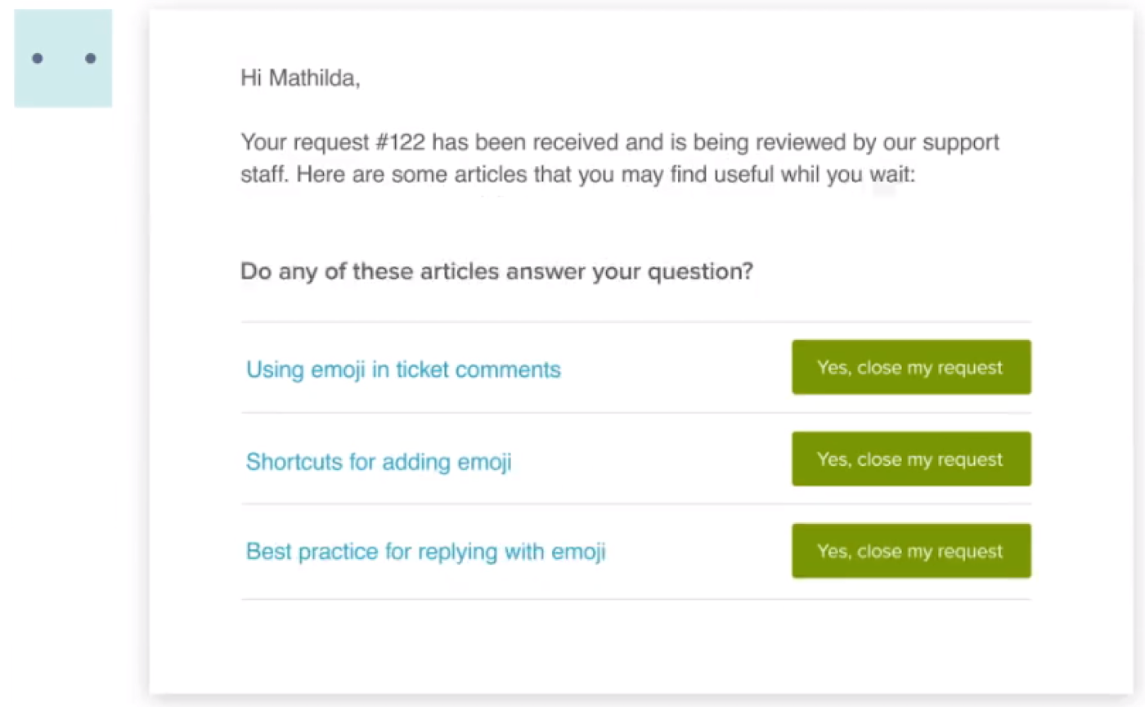1145x707 pixels.
Task: Click the divider line above the first article
Action: [636, 322]
